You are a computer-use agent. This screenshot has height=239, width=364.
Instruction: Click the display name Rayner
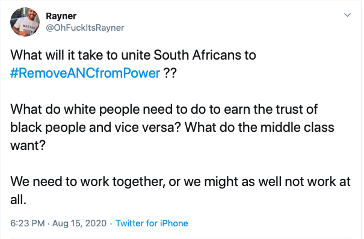tap(61, 16)
